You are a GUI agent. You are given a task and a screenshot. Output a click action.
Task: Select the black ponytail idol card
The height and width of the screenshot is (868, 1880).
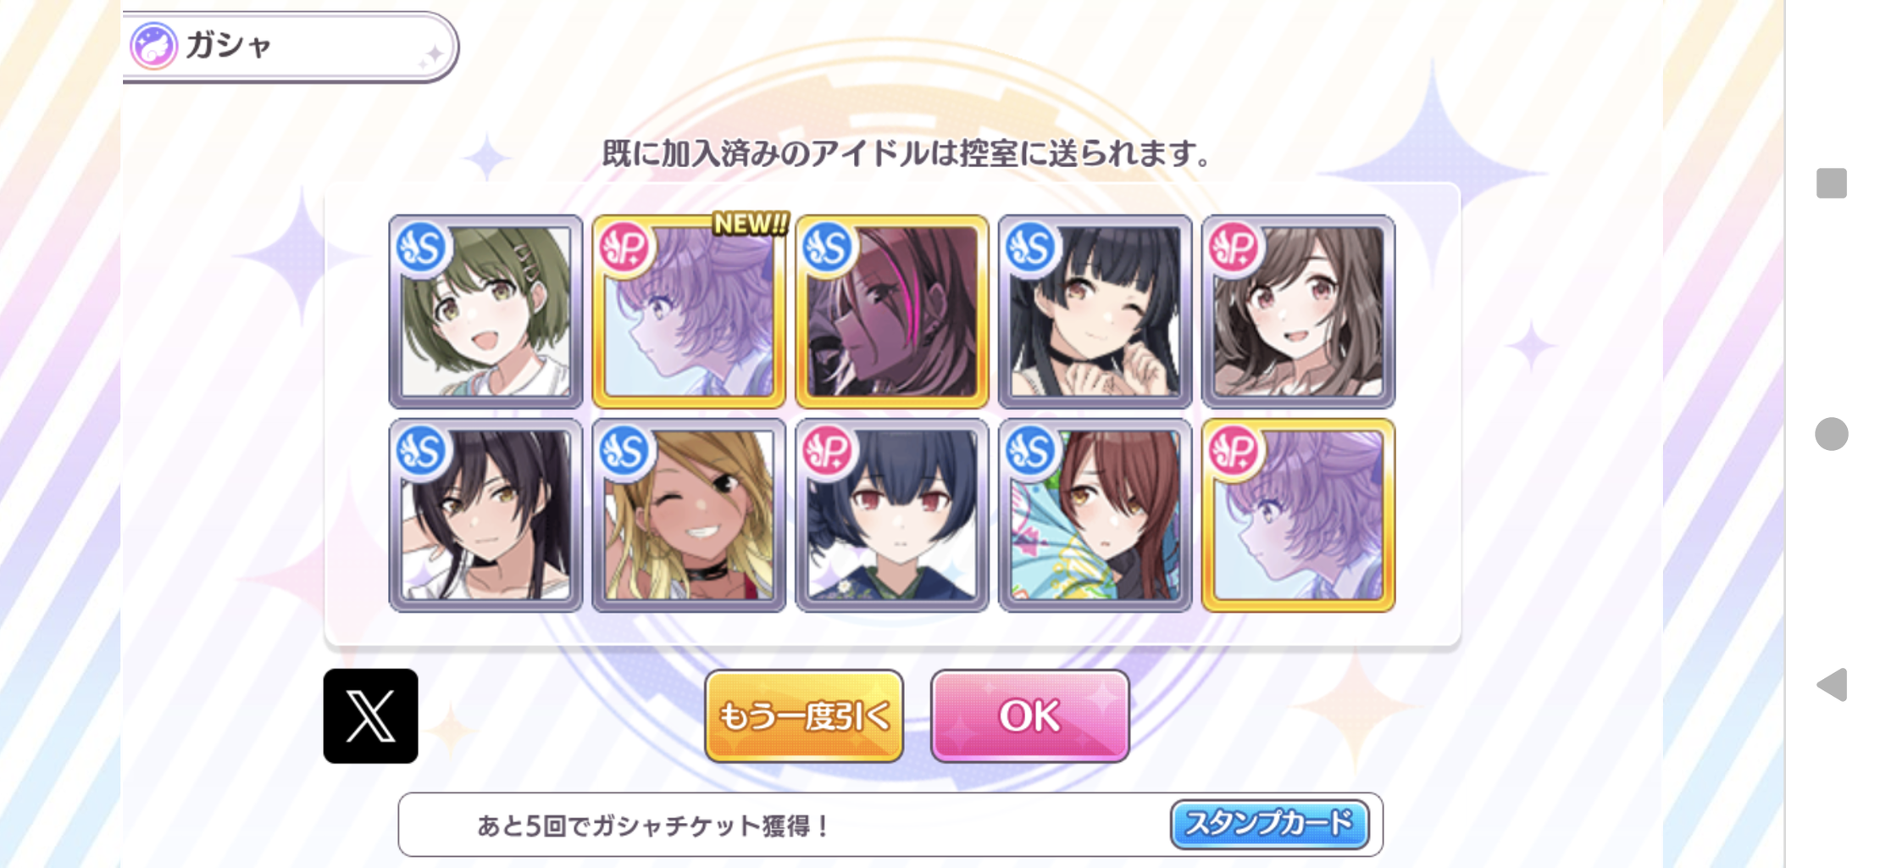pos(485,515)
